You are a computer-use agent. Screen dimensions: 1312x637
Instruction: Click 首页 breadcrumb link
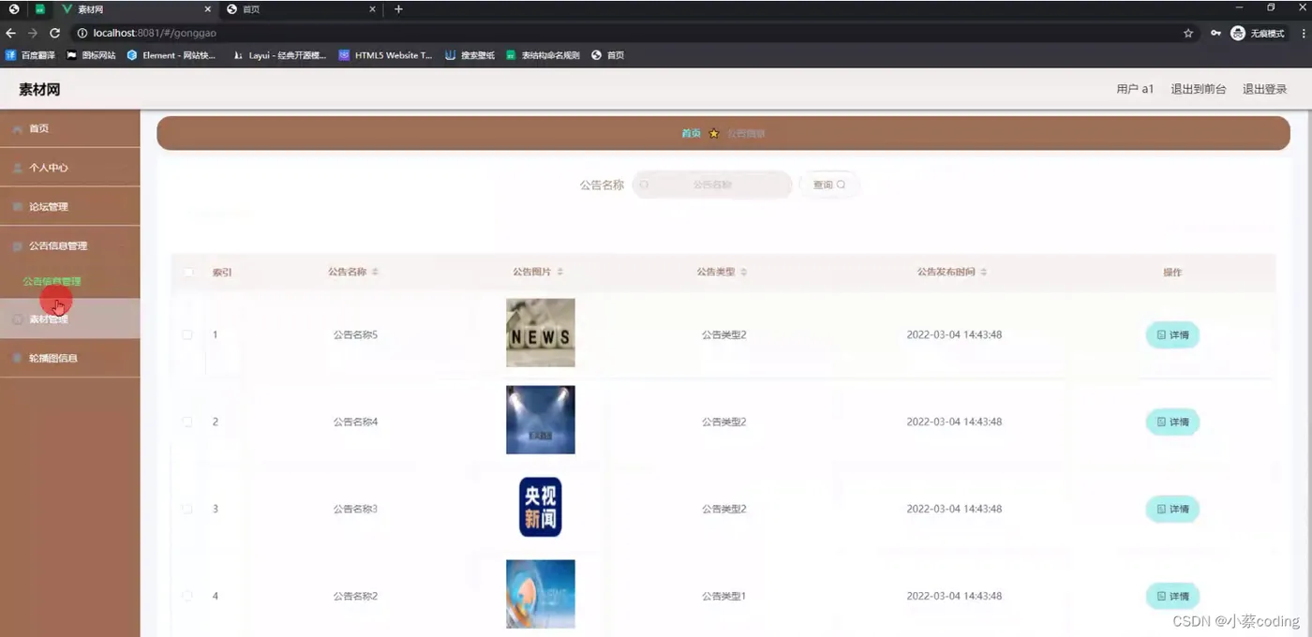(691, 133)
